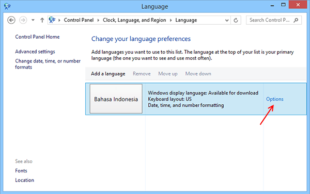The image size is (310, 194).
Task: Click the search magnifier icon
Action: (x=296, y=20)
